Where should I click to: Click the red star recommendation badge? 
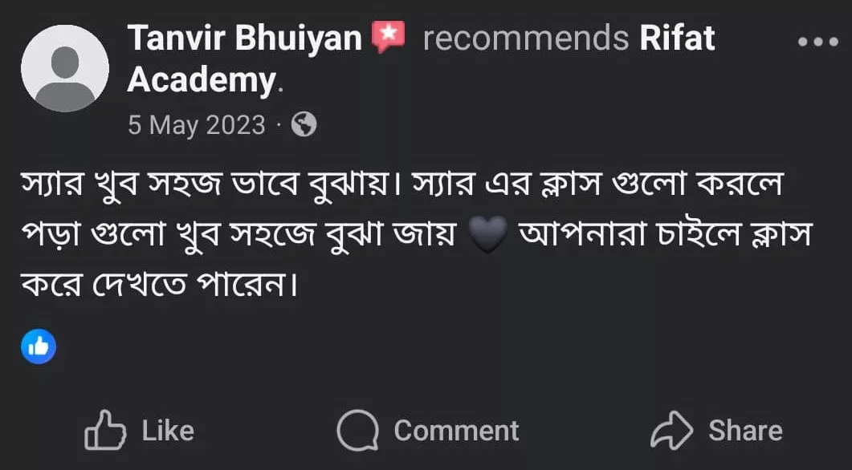pyautogui.click(x=388, y=37)
